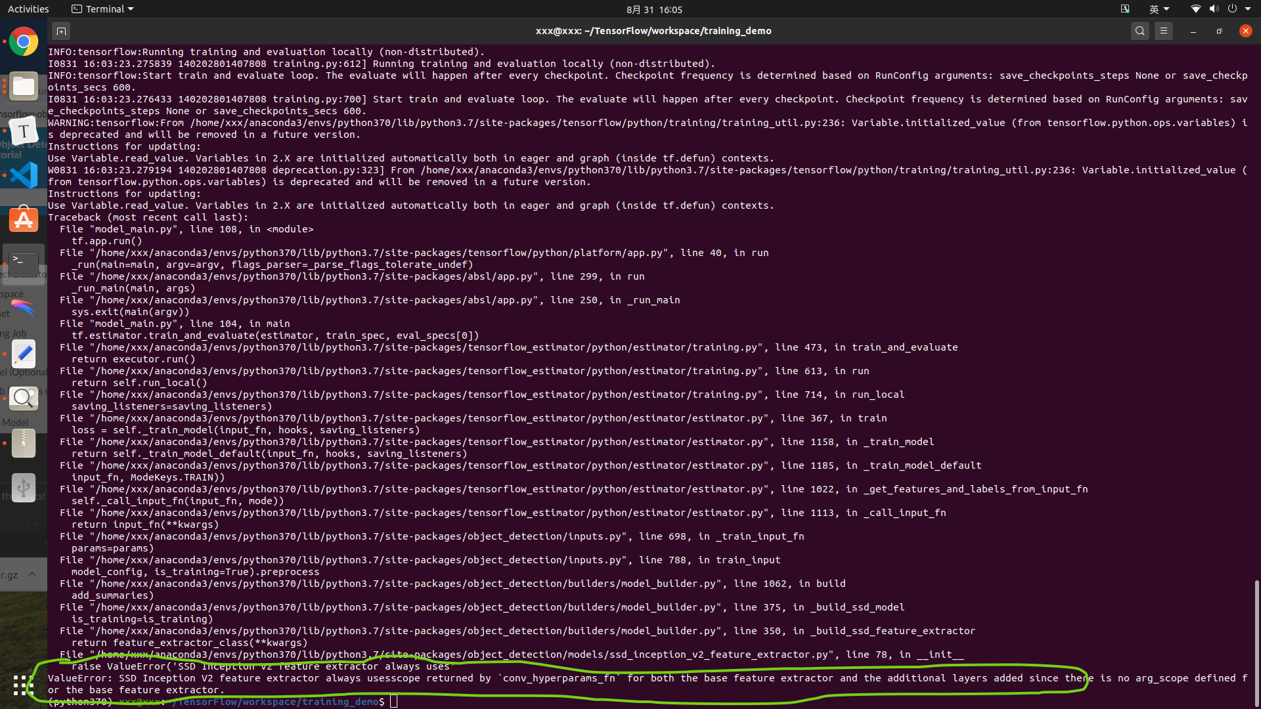Expand the system status menu

click(1222, 9)
